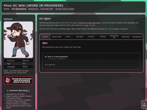Switch to the FFXIV tab
Viewport: 147px width, 110px height.
(68, 37)
